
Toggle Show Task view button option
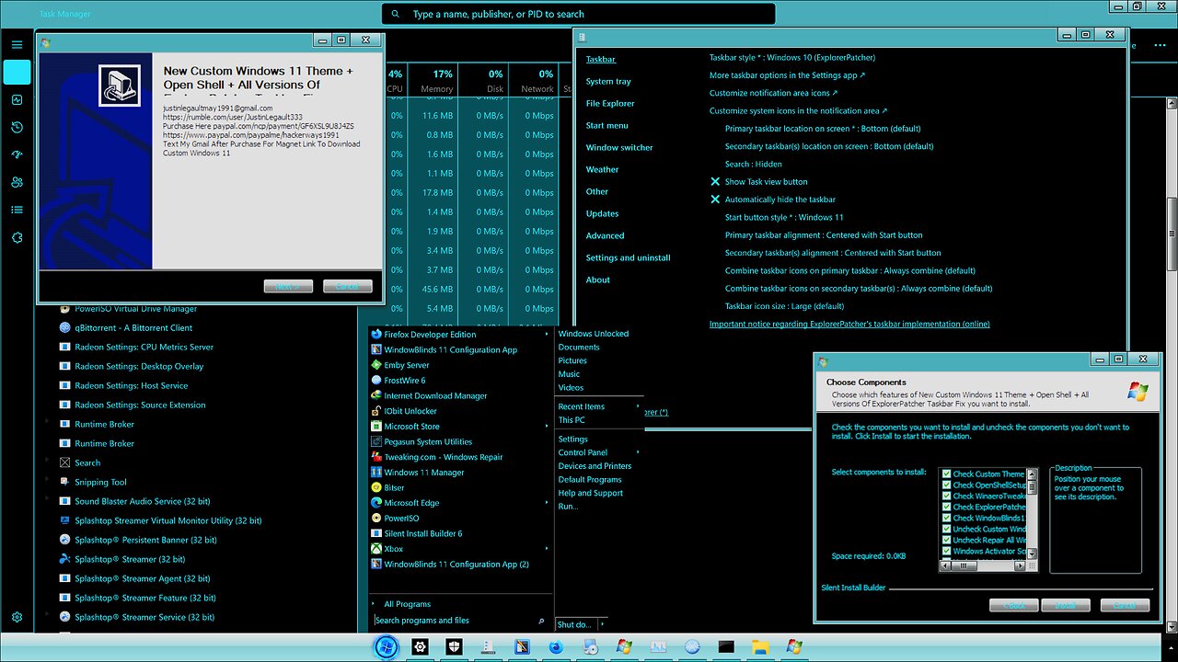pos(715,182)
